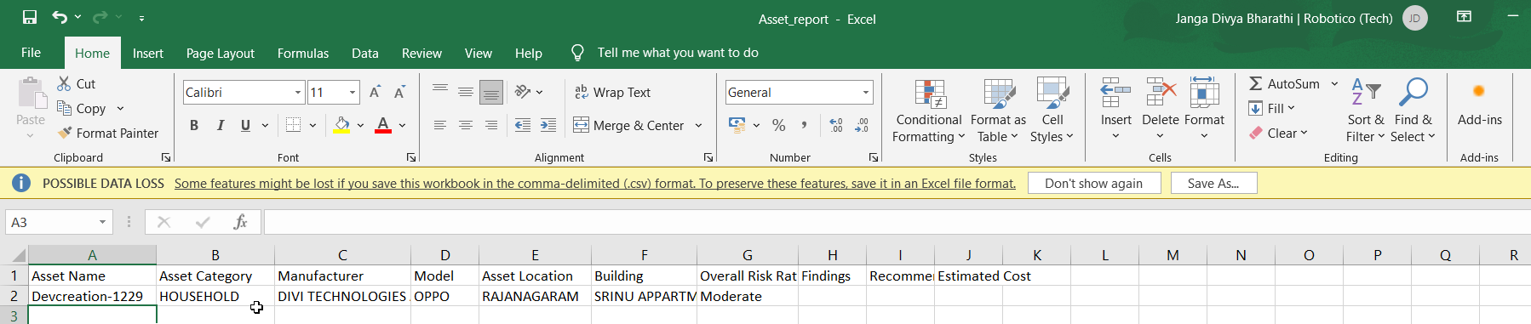Open the possible data loss link
The height and width of the screenshot is (324, 1531).
(x=595, y=183)
